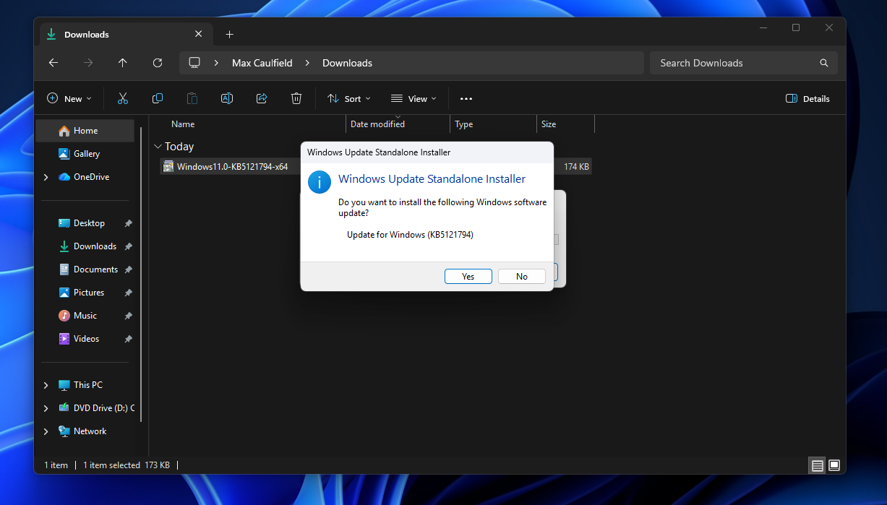This screenshot has height=505, width=887.
Task: Click the pin icon beside Pictures
Action: (x=128, y=293)
